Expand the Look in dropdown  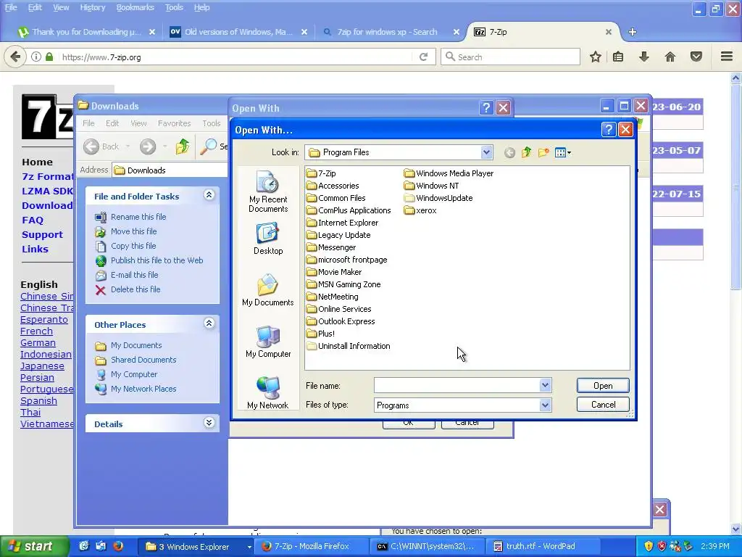pyautogui.click(x=486, y=152)
